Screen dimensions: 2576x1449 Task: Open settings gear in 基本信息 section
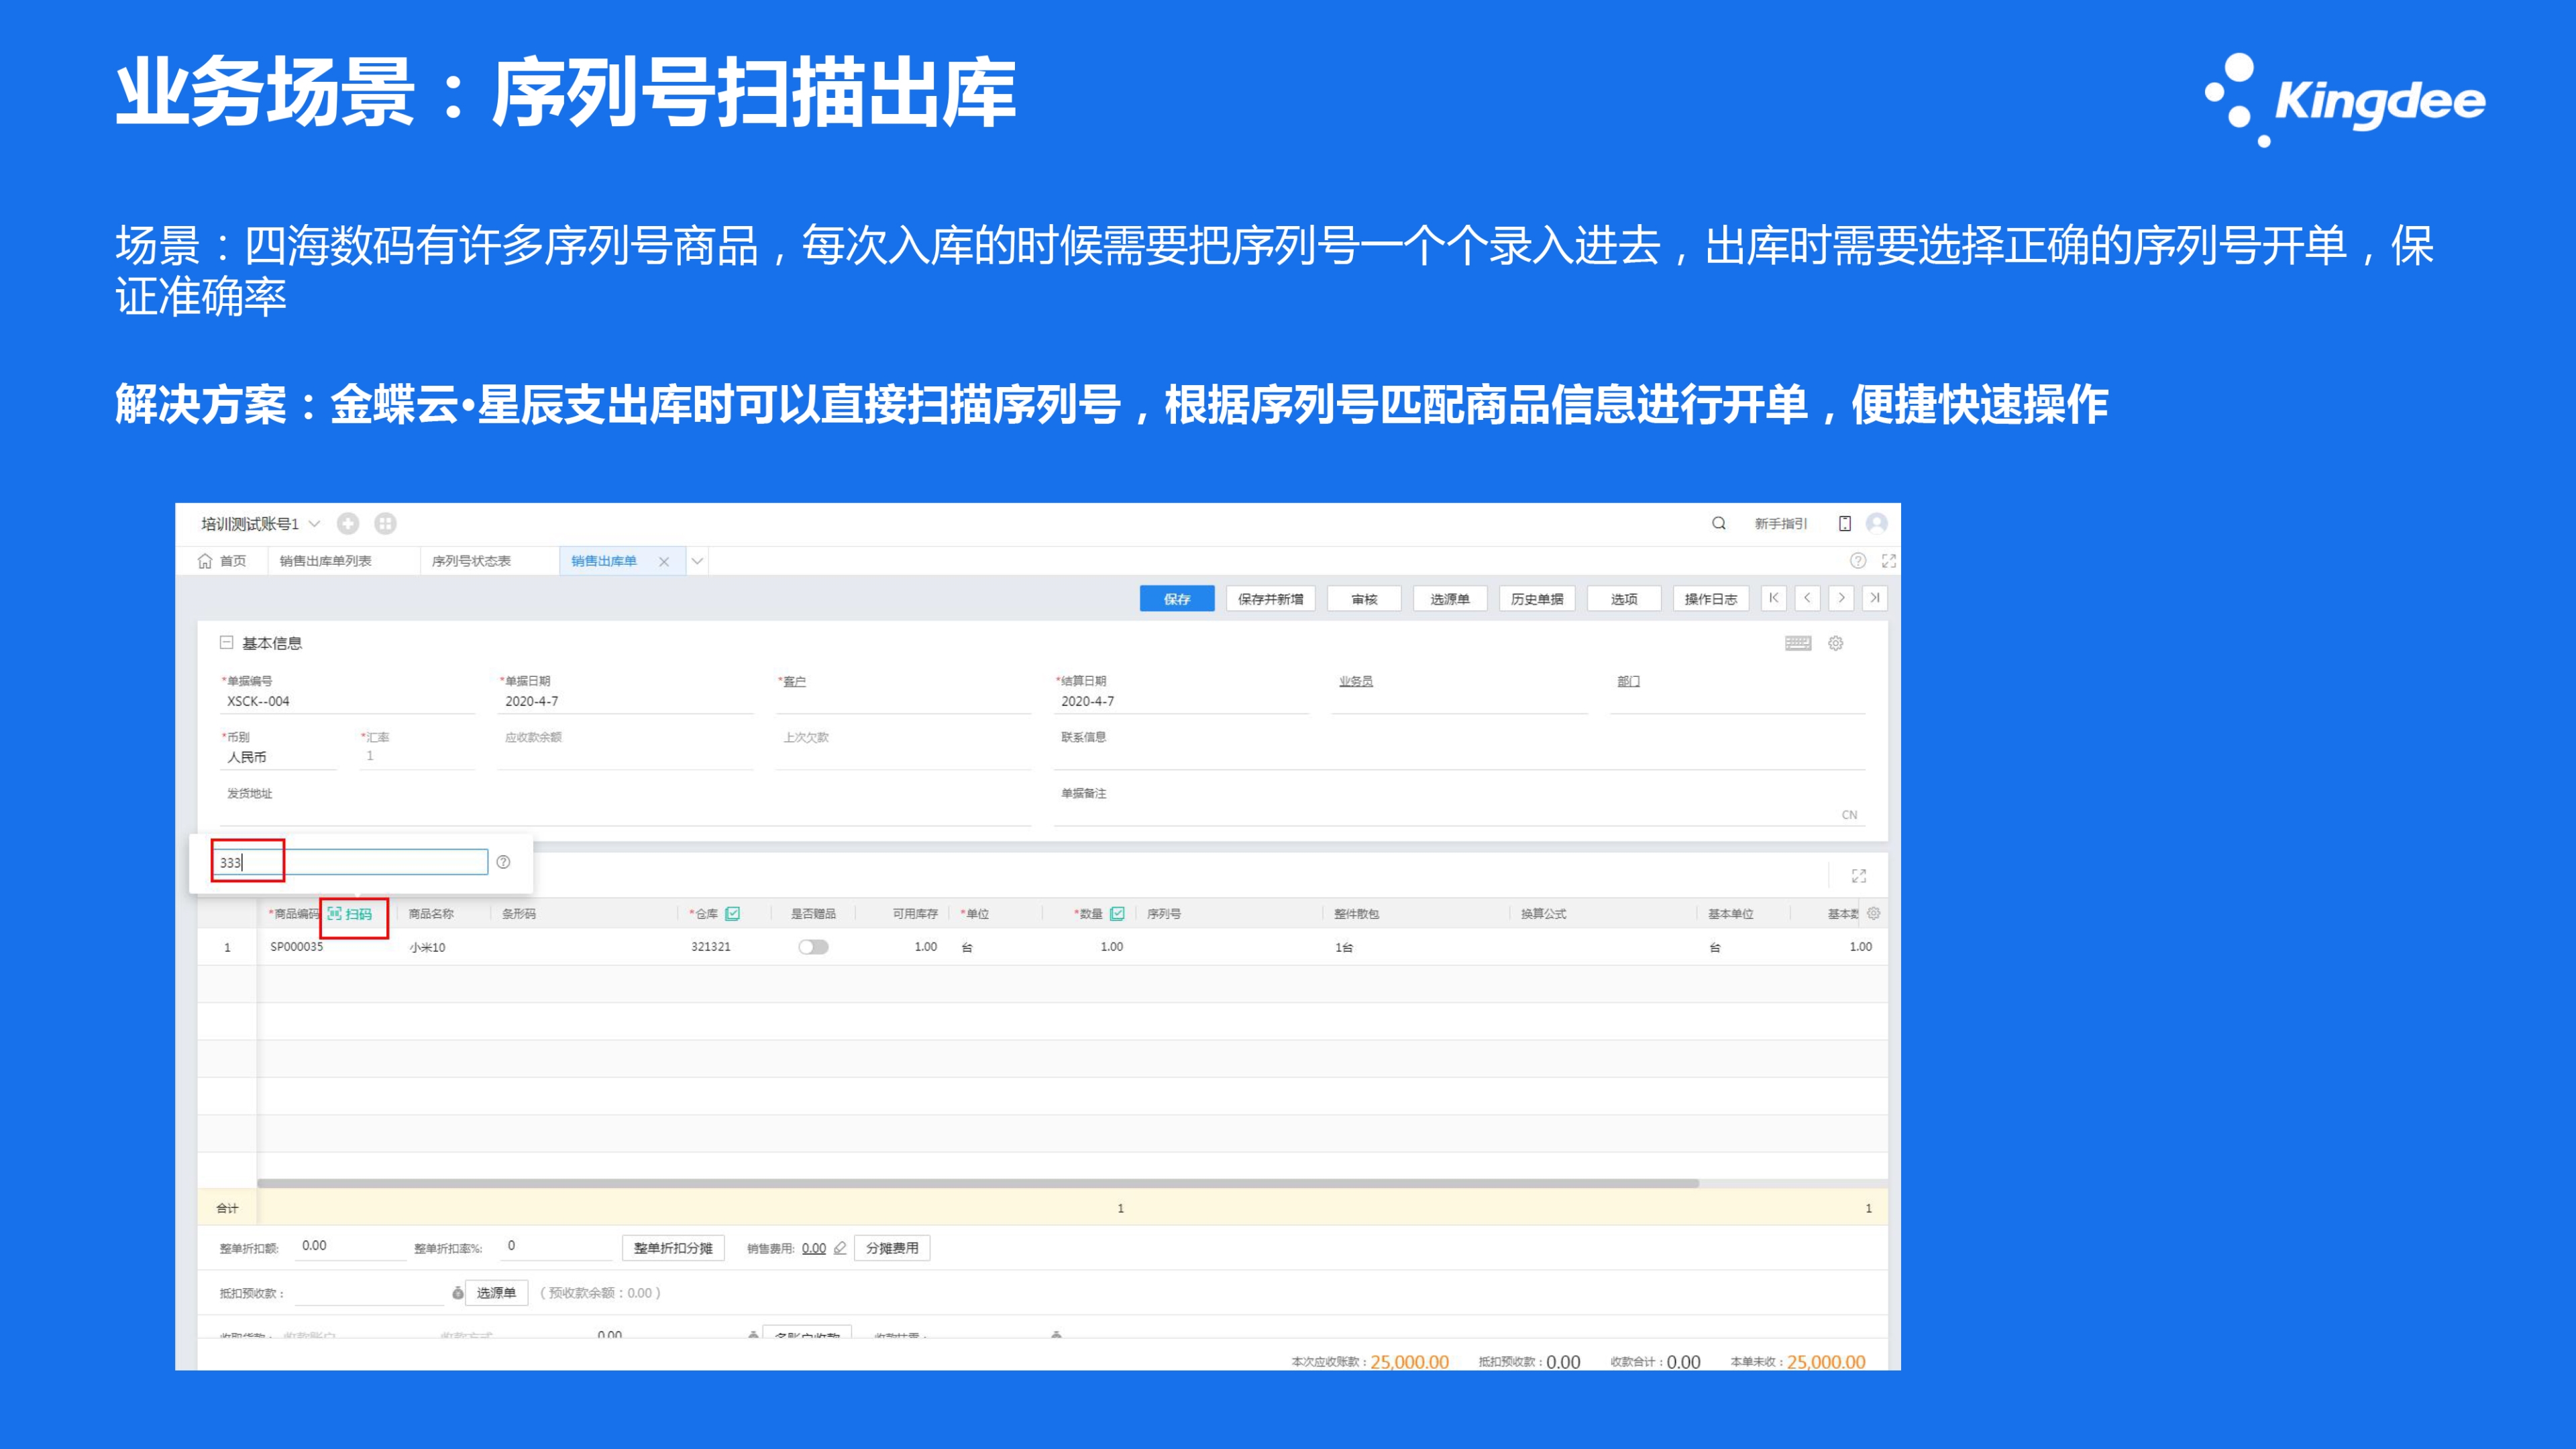tap(1835, 643)
